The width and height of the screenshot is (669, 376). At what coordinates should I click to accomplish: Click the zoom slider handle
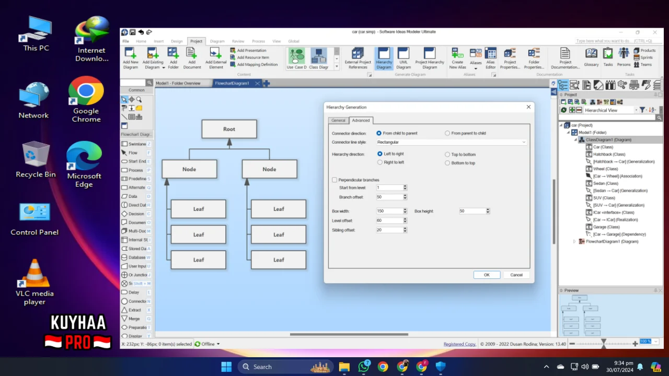604,343
